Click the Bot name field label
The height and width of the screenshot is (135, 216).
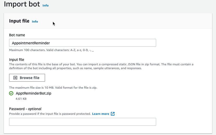point(17,35)
